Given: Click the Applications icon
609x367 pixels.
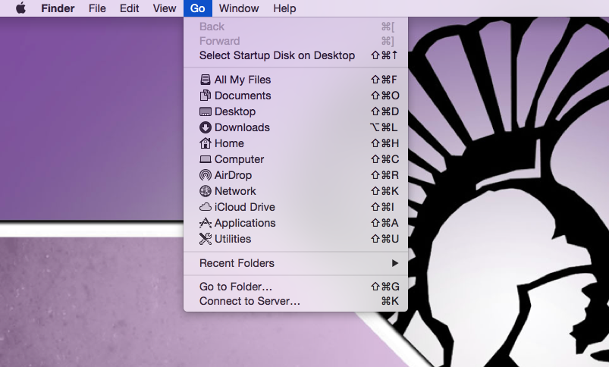Looking at the screenshot, I should pyautogui.click(x=205, y=223).
